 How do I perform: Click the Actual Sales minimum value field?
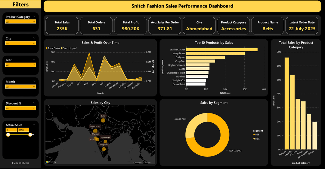[x=11, y=130]
